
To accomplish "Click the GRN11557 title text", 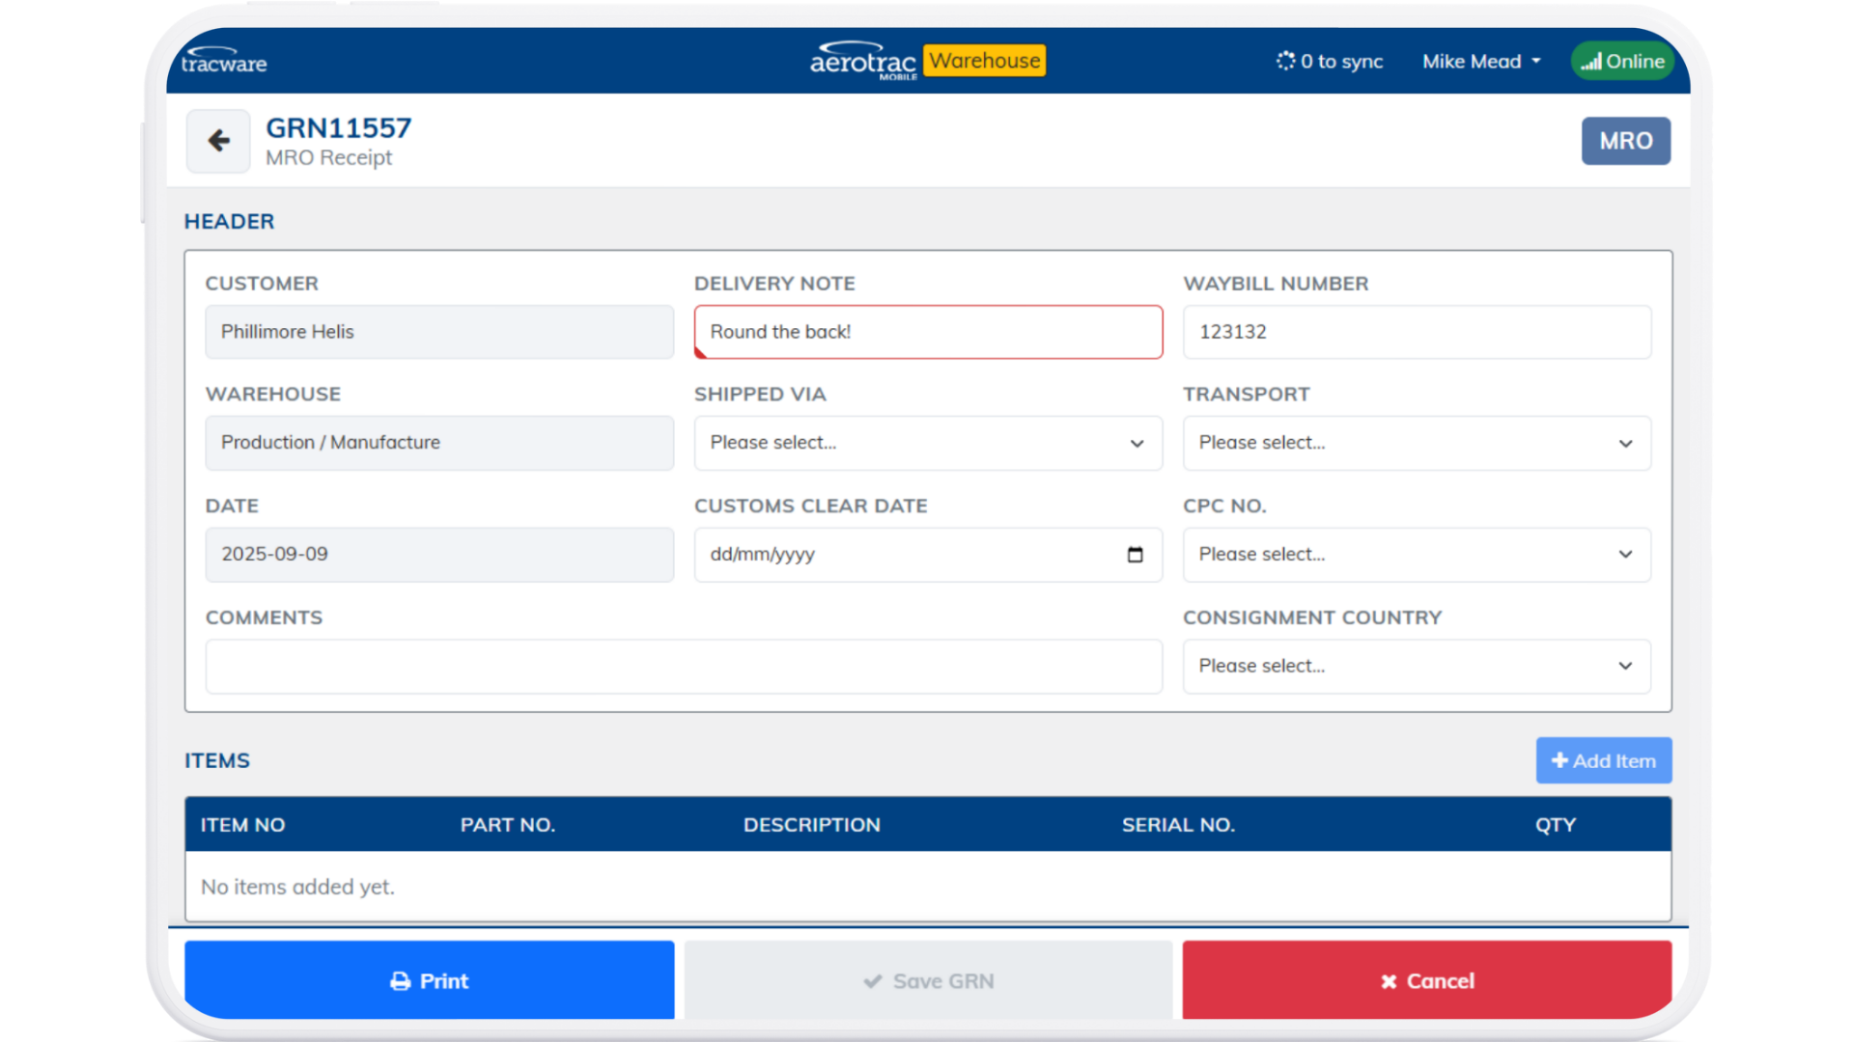I will click(339, 128).
